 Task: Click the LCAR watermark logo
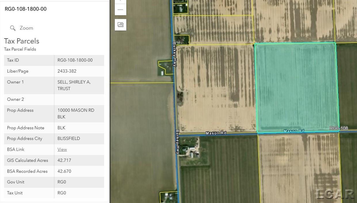335,194
